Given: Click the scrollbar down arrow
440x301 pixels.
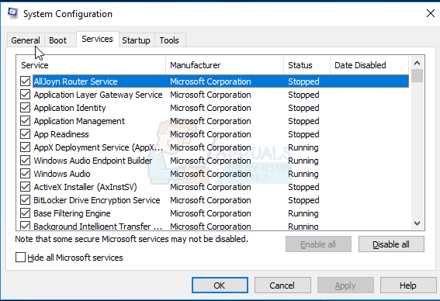Looking at the screenshot, I should [417, 223].
